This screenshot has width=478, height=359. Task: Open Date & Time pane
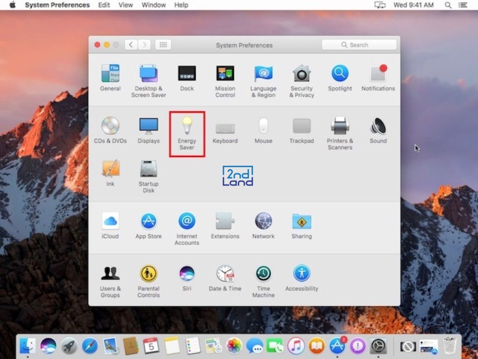[x=225, y=278]
